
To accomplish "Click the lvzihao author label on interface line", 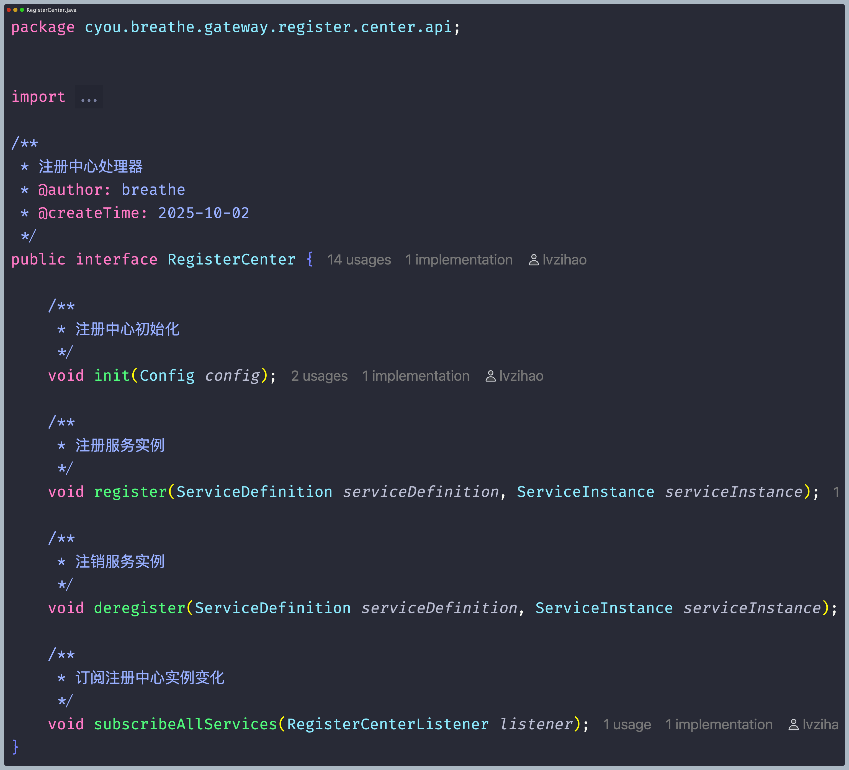I will [564, 260].
